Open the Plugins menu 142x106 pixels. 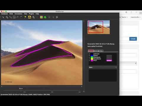point(31,14)
